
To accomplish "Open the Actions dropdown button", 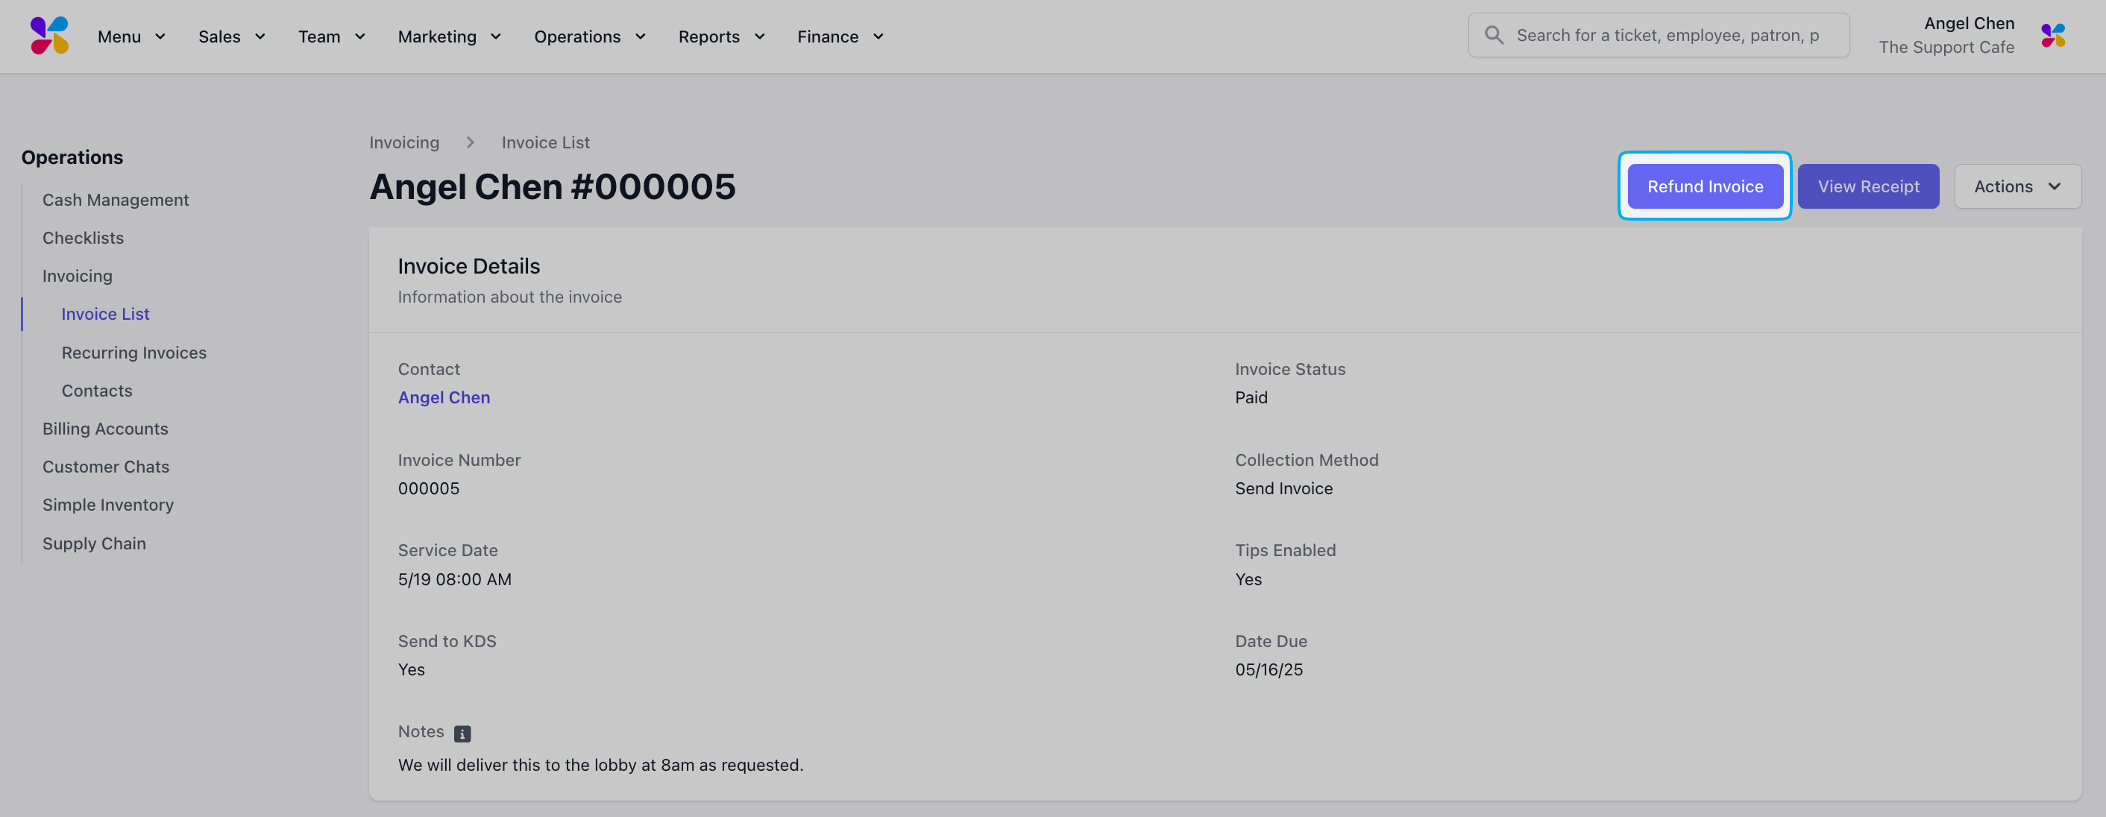I will coord(2017,186).
